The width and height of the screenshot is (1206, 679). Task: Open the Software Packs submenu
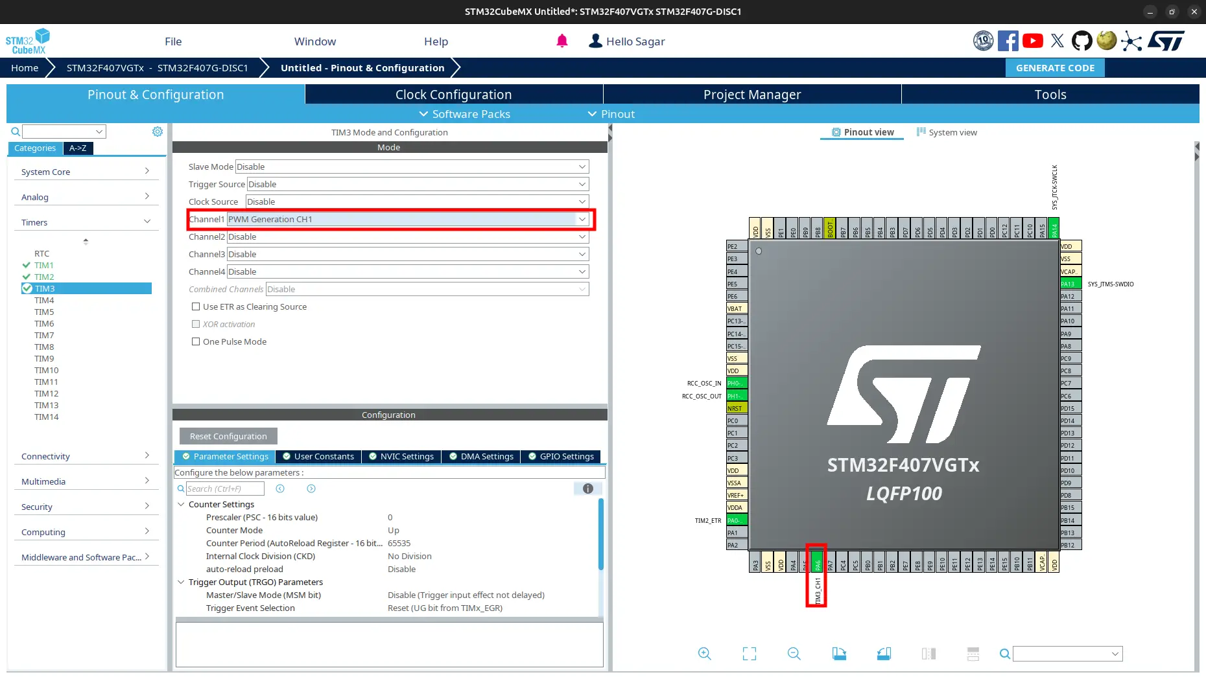(x=464, y=114)
